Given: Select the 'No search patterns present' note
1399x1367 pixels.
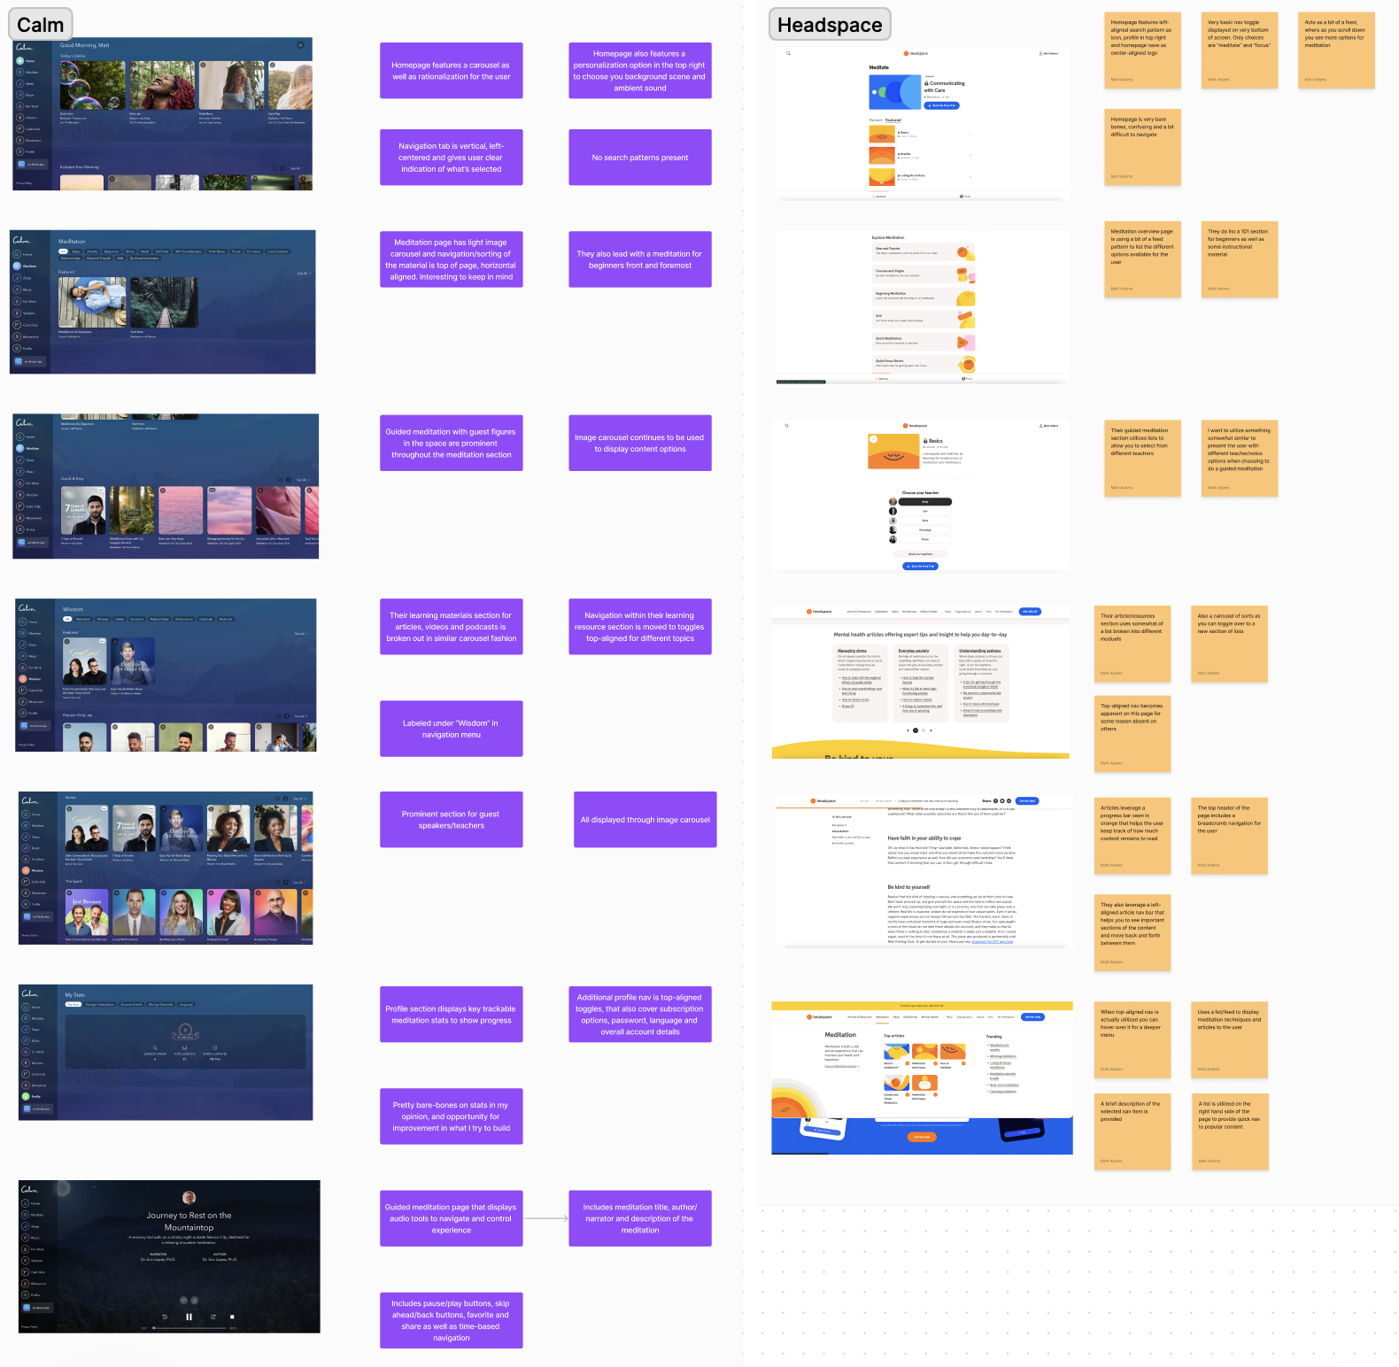Looking at the screenshot, I should pos(640,158).
